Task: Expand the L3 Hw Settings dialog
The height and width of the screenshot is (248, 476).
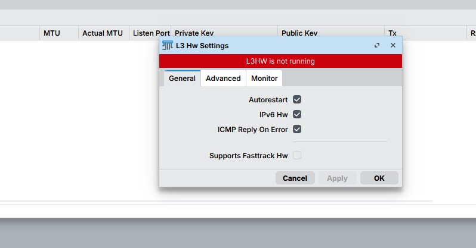Action: click(x=377, y=45)
